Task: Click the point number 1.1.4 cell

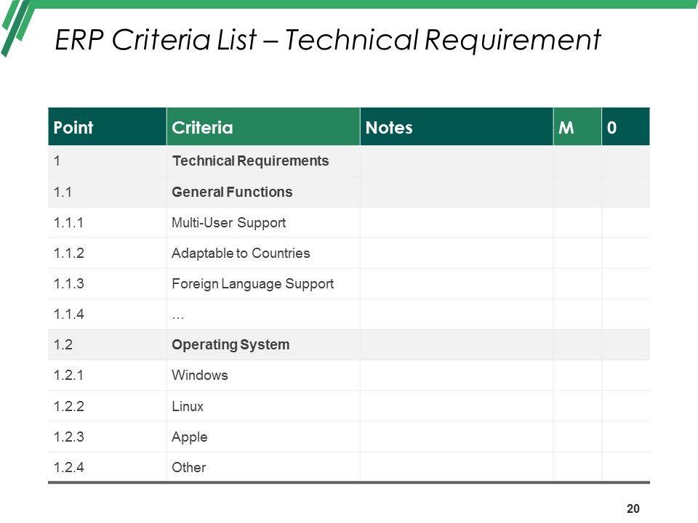Action: (x=70, y=315)
